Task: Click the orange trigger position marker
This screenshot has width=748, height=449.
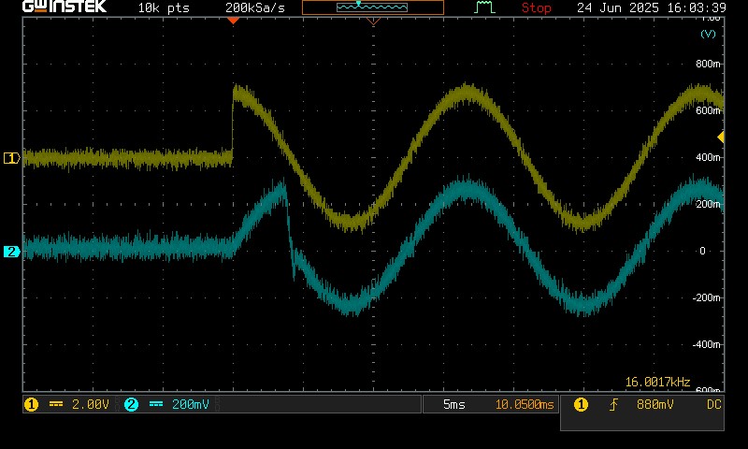Action: click(x=233, y=21)
